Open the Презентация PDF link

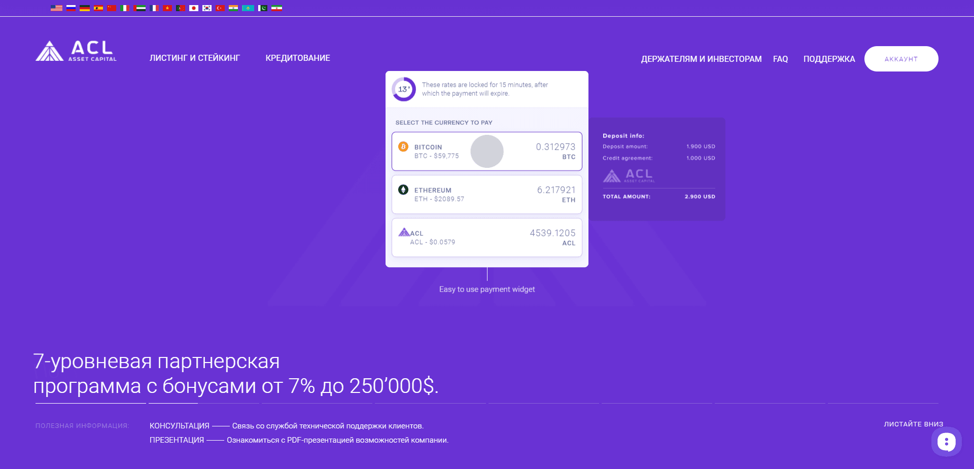point(177,440)
